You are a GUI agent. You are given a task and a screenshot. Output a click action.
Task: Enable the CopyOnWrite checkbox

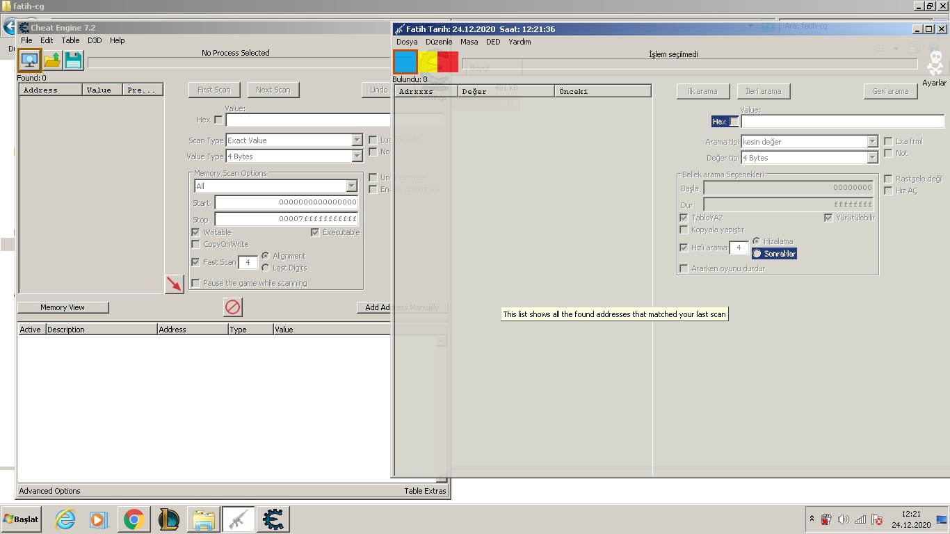click(196, 244)
